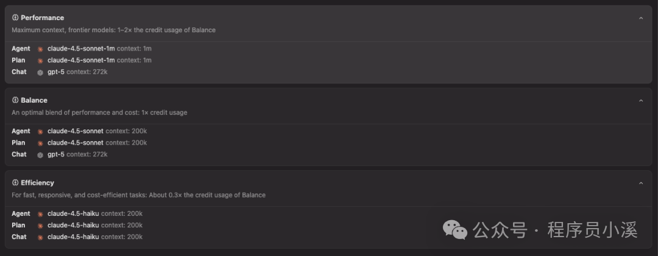The image size is (658, 256).
Task: Click the Balance section header icon
Action: click(x=15, y=100)
